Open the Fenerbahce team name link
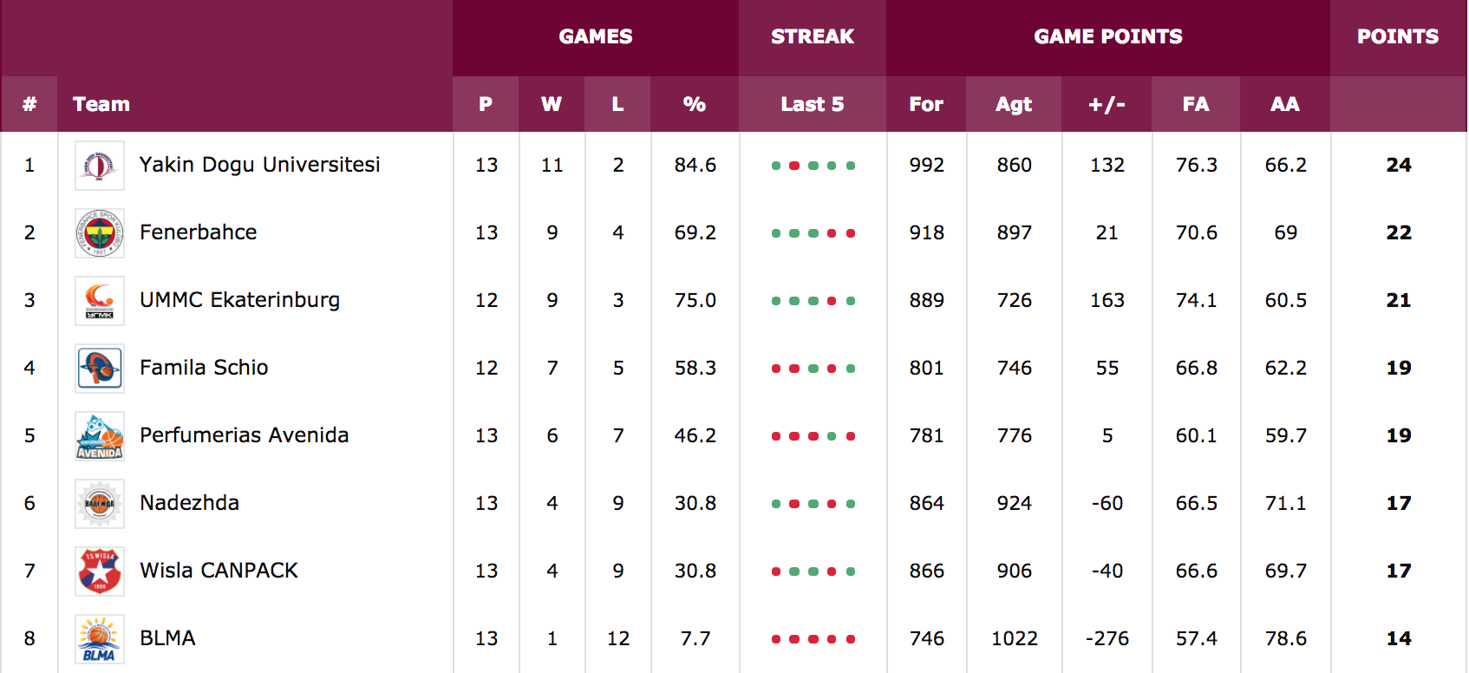The width and height of the screenshot is (1469, 673). [199, 232]
